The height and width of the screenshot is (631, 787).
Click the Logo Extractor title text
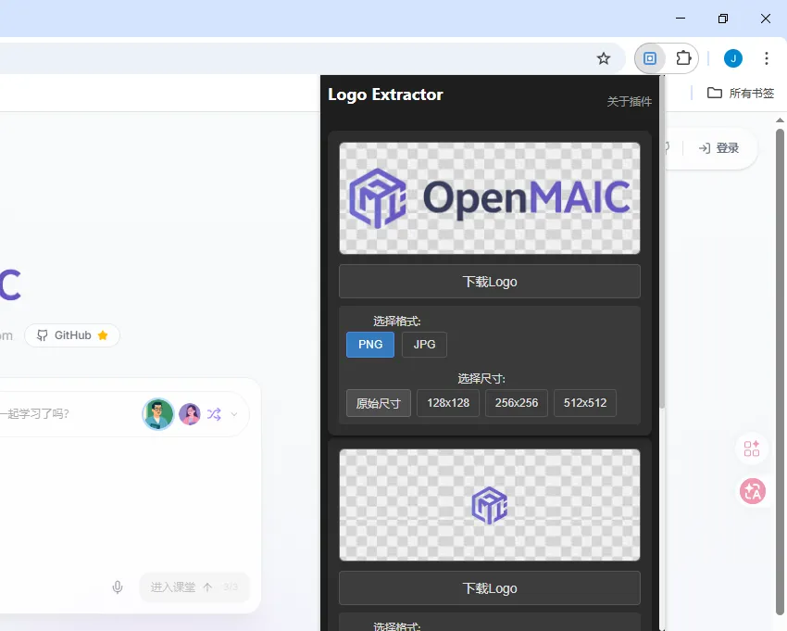click(385, 95)
